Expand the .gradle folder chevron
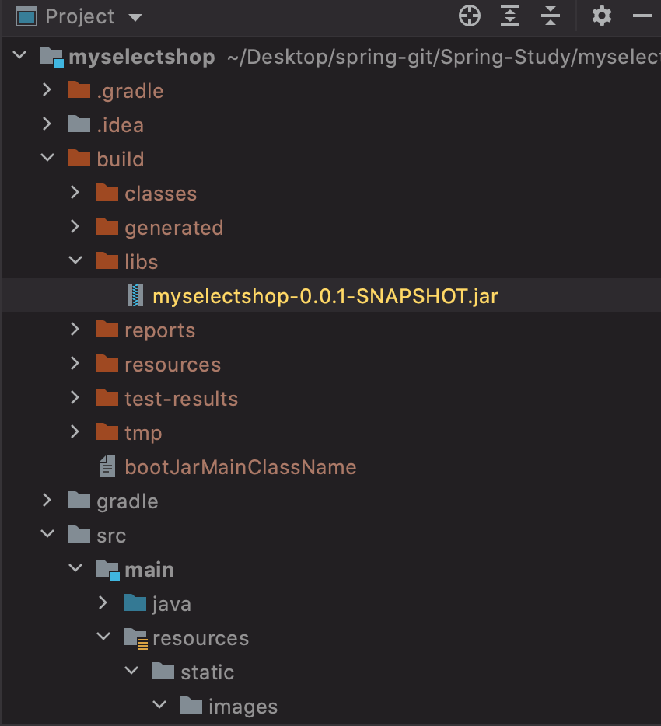The height and width of the screenshot is (726, 661). pyautogui.click(x=47, y=90)
